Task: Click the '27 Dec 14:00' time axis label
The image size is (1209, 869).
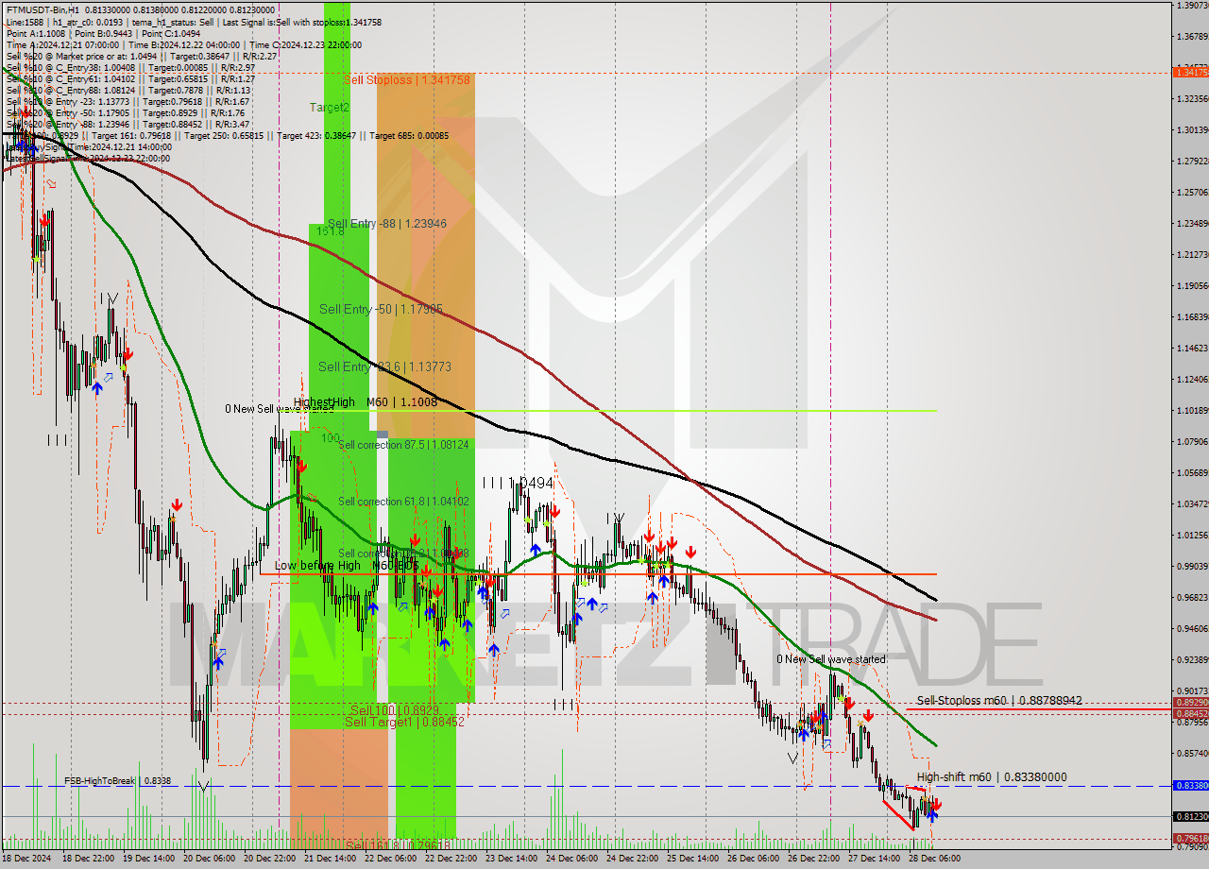Action: click(x=874, y=860)
